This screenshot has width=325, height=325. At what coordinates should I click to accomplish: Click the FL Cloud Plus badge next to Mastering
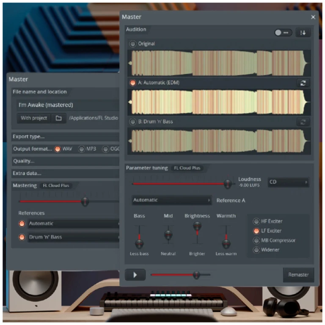56,186
